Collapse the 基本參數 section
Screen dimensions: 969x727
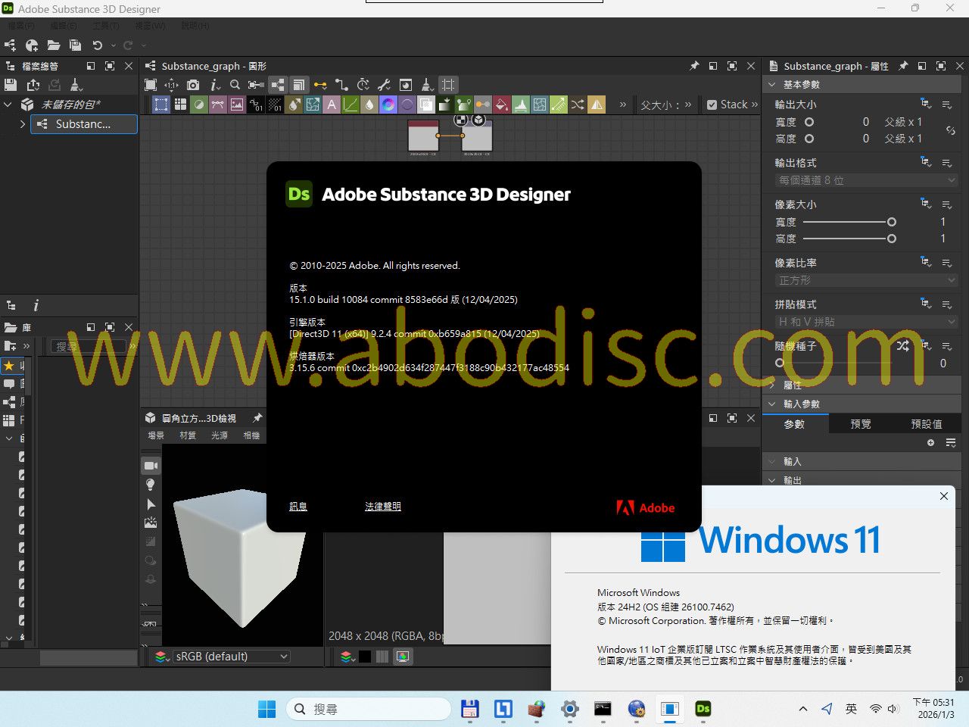772,85
